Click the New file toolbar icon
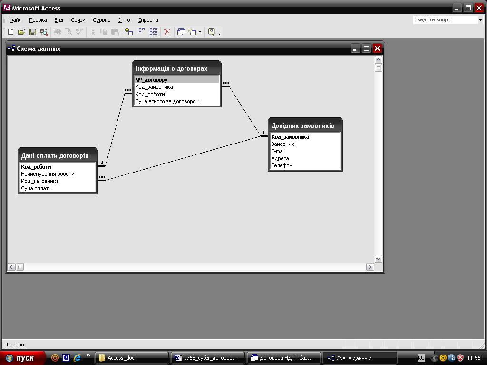 tap(10, 32)
